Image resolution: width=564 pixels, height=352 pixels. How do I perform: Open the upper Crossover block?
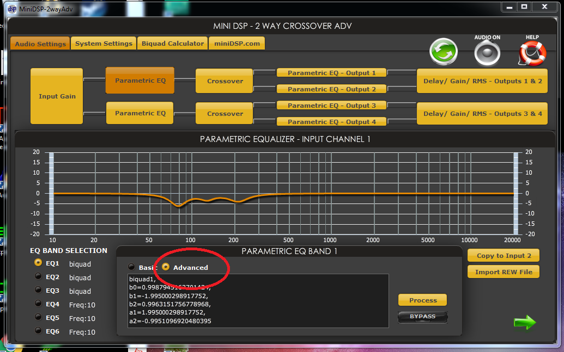[x=225, y=81]
